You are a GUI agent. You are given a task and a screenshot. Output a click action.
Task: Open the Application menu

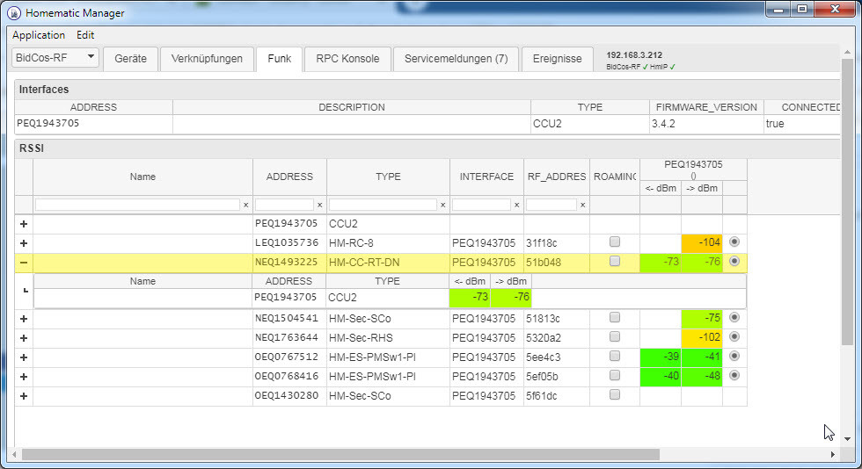[39, 35]
